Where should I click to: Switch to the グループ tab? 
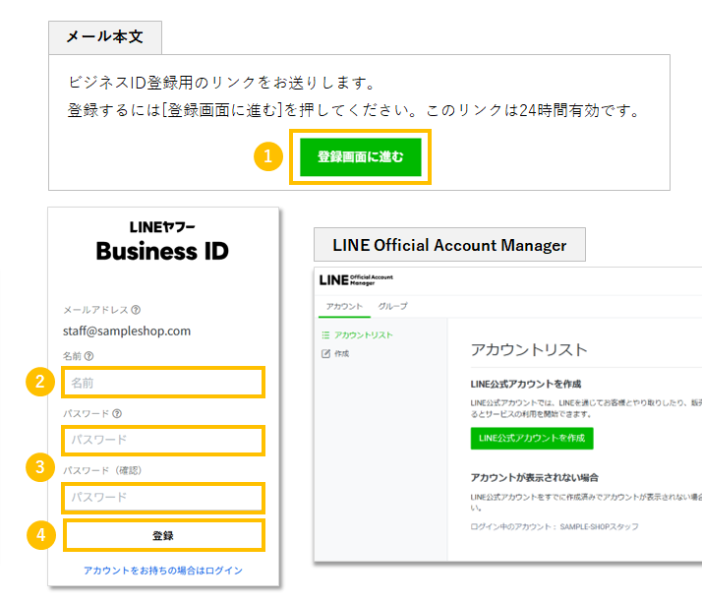tap(393, 306)
